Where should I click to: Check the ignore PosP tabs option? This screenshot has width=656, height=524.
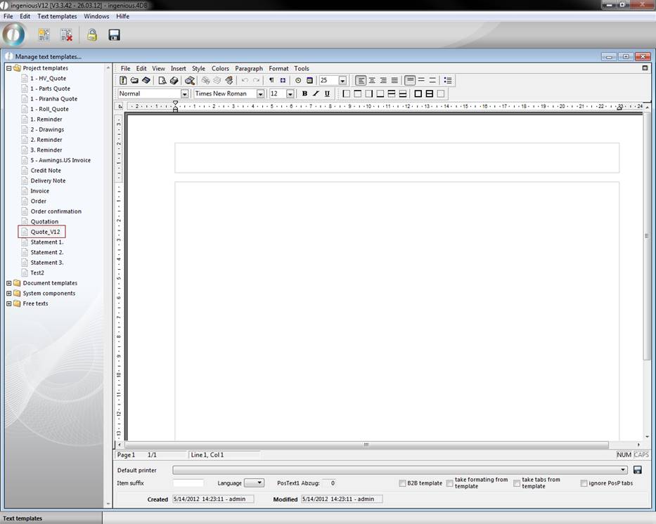[x=584, y=483]
